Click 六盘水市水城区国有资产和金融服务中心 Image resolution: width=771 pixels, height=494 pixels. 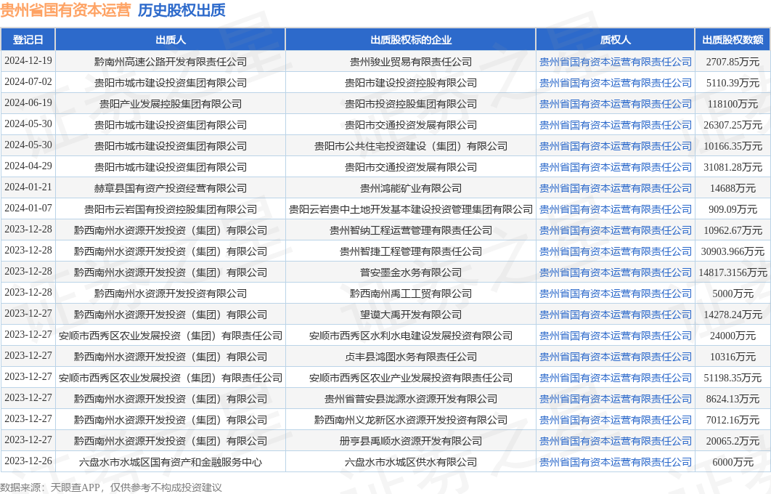pyautogui.click(x=171, y=463)
